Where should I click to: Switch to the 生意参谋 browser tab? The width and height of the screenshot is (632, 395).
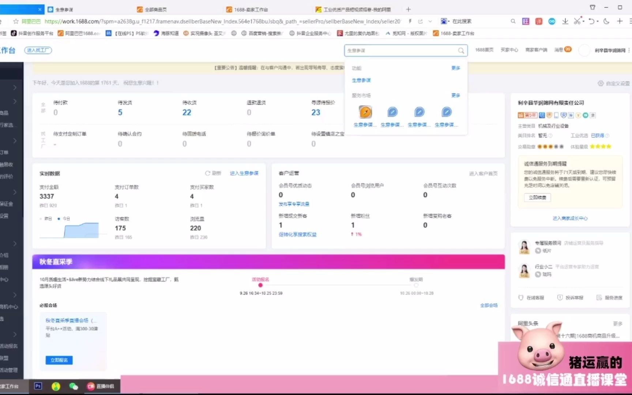point(88,10)
